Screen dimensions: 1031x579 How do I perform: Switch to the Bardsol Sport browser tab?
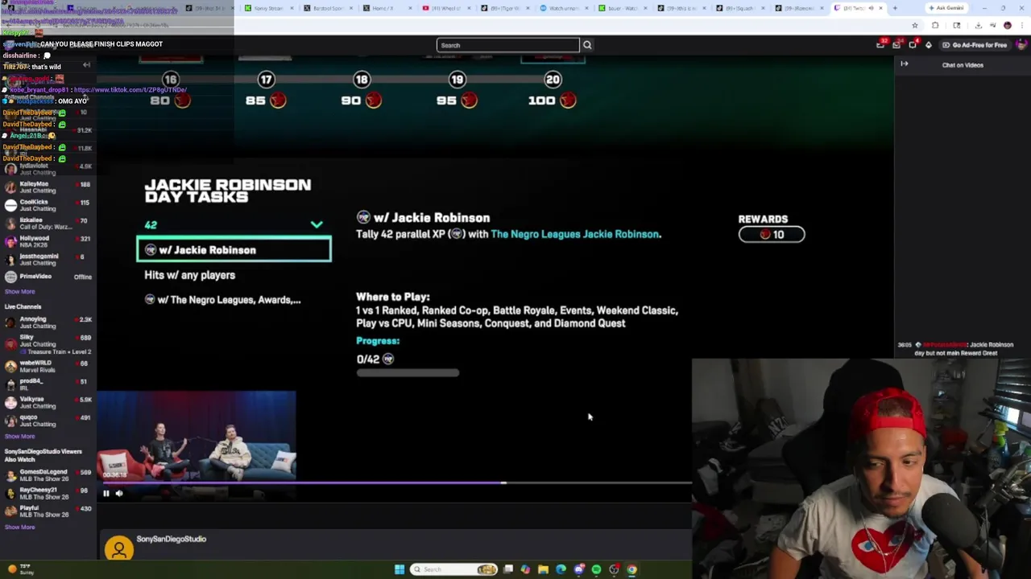point(330,8)
